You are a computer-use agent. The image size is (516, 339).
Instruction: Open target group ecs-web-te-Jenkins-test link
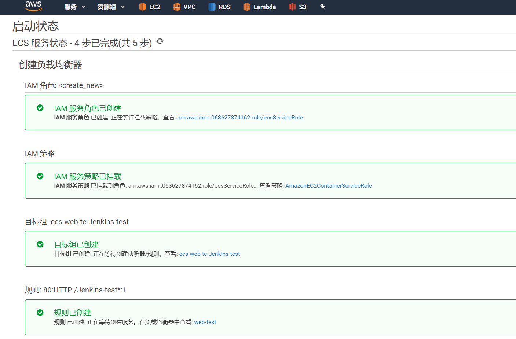coord(209,254)
